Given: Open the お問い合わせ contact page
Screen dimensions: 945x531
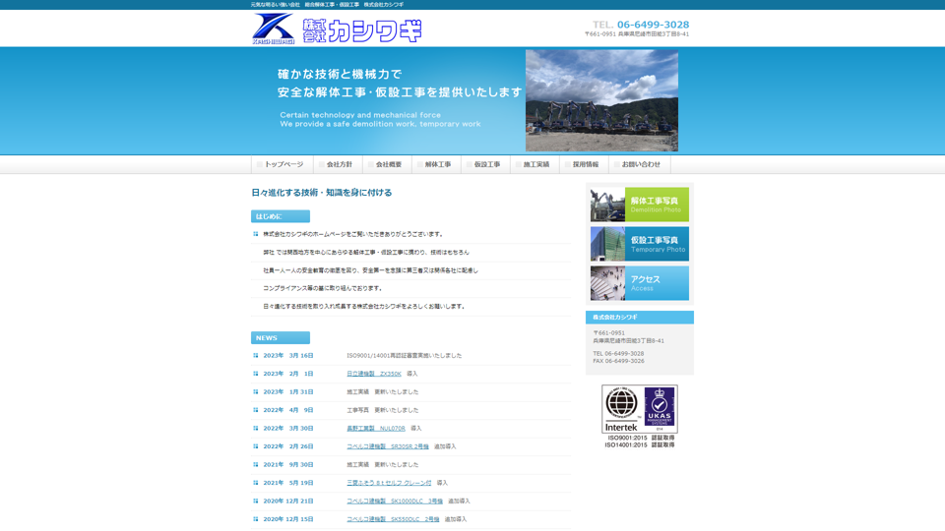Looking at the screenshot, I should pos(639,164).
